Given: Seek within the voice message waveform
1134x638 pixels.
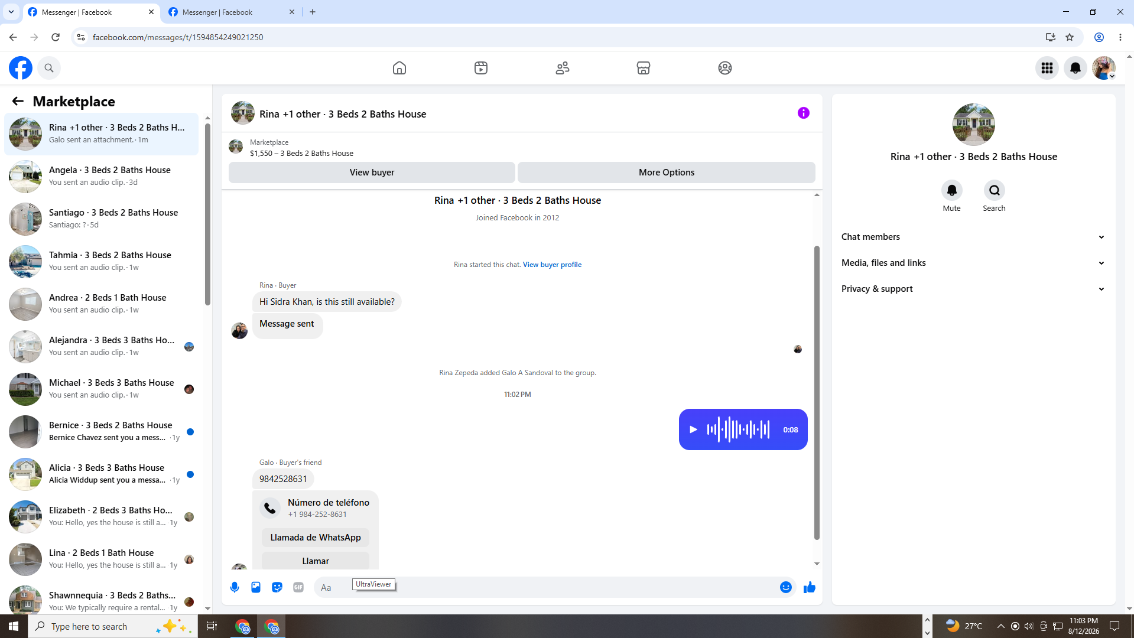Looking at the screenshot, I should (739, 429).
